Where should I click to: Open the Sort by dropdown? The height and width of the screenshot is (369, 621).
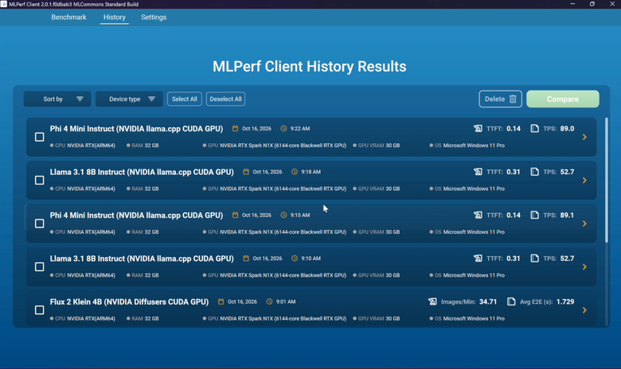(x=57, y=99)
